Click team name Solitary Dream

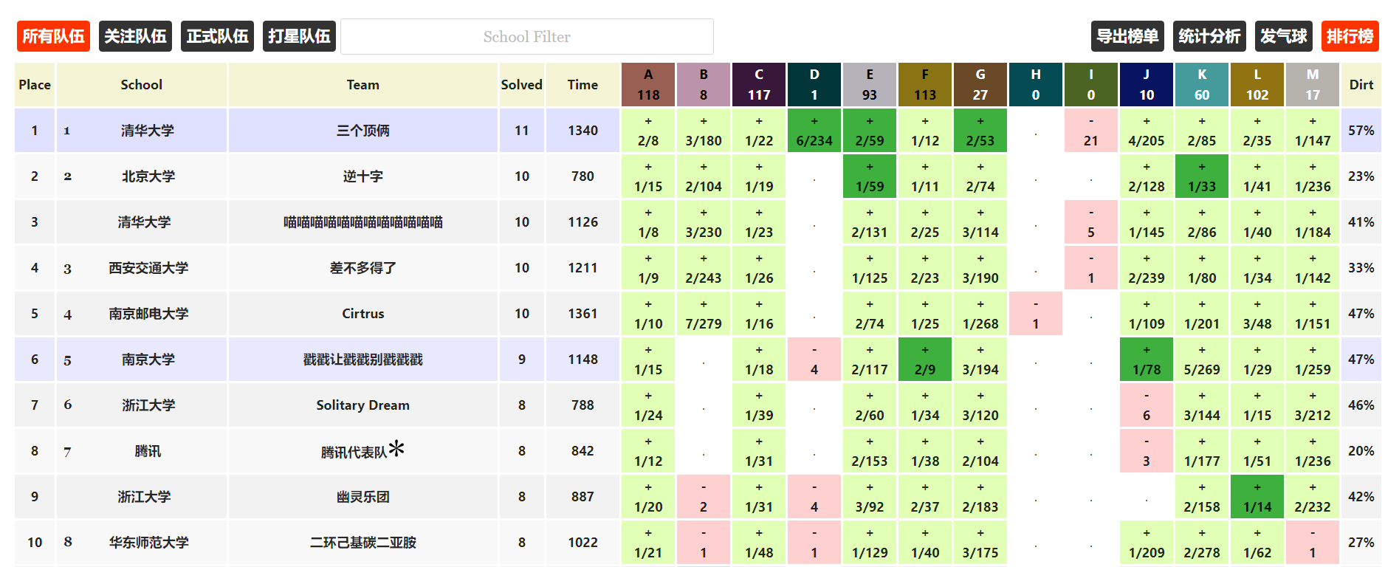pyautogui.click(x=362, y=405)
